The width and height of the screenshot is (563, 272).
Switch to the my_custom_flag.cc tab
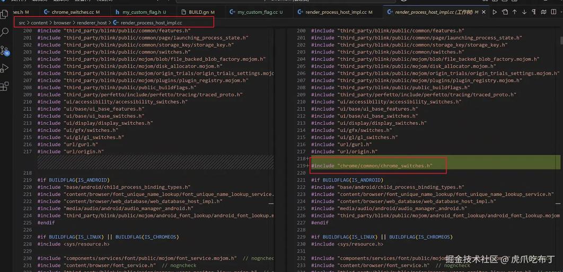pos(259,12)
